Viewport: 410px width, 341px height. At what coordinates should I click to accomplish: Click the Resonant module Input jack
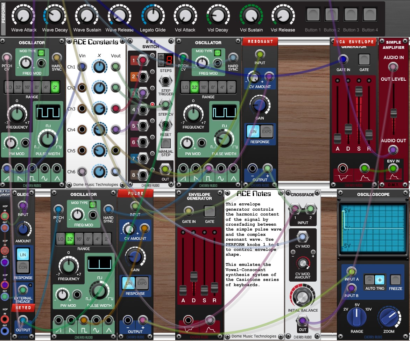(260, 54)
